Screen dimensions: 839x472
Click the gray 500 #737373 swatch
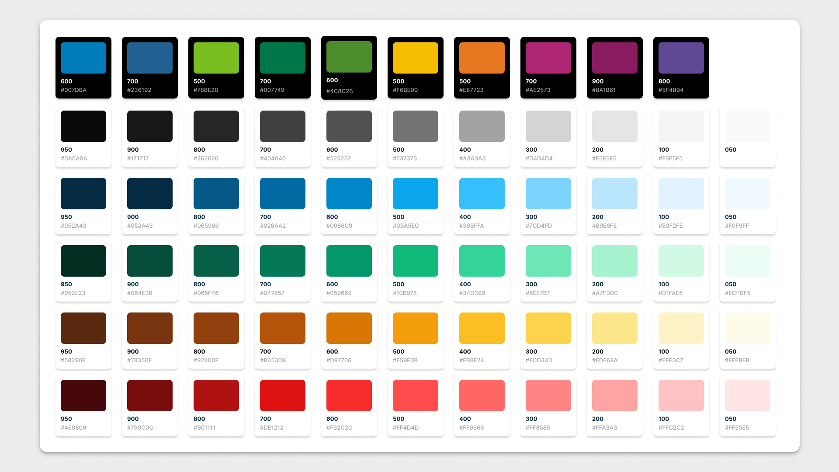pos(415,126)
